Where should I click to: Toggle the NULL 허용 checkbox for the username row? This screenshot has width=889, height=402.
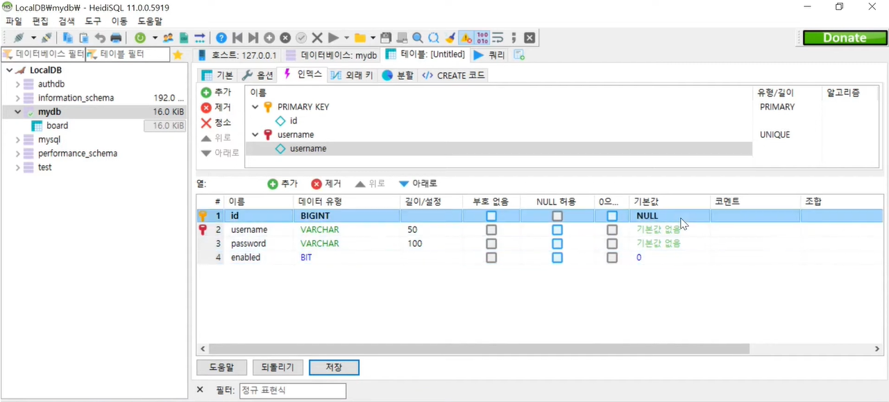tap(557, 229)
